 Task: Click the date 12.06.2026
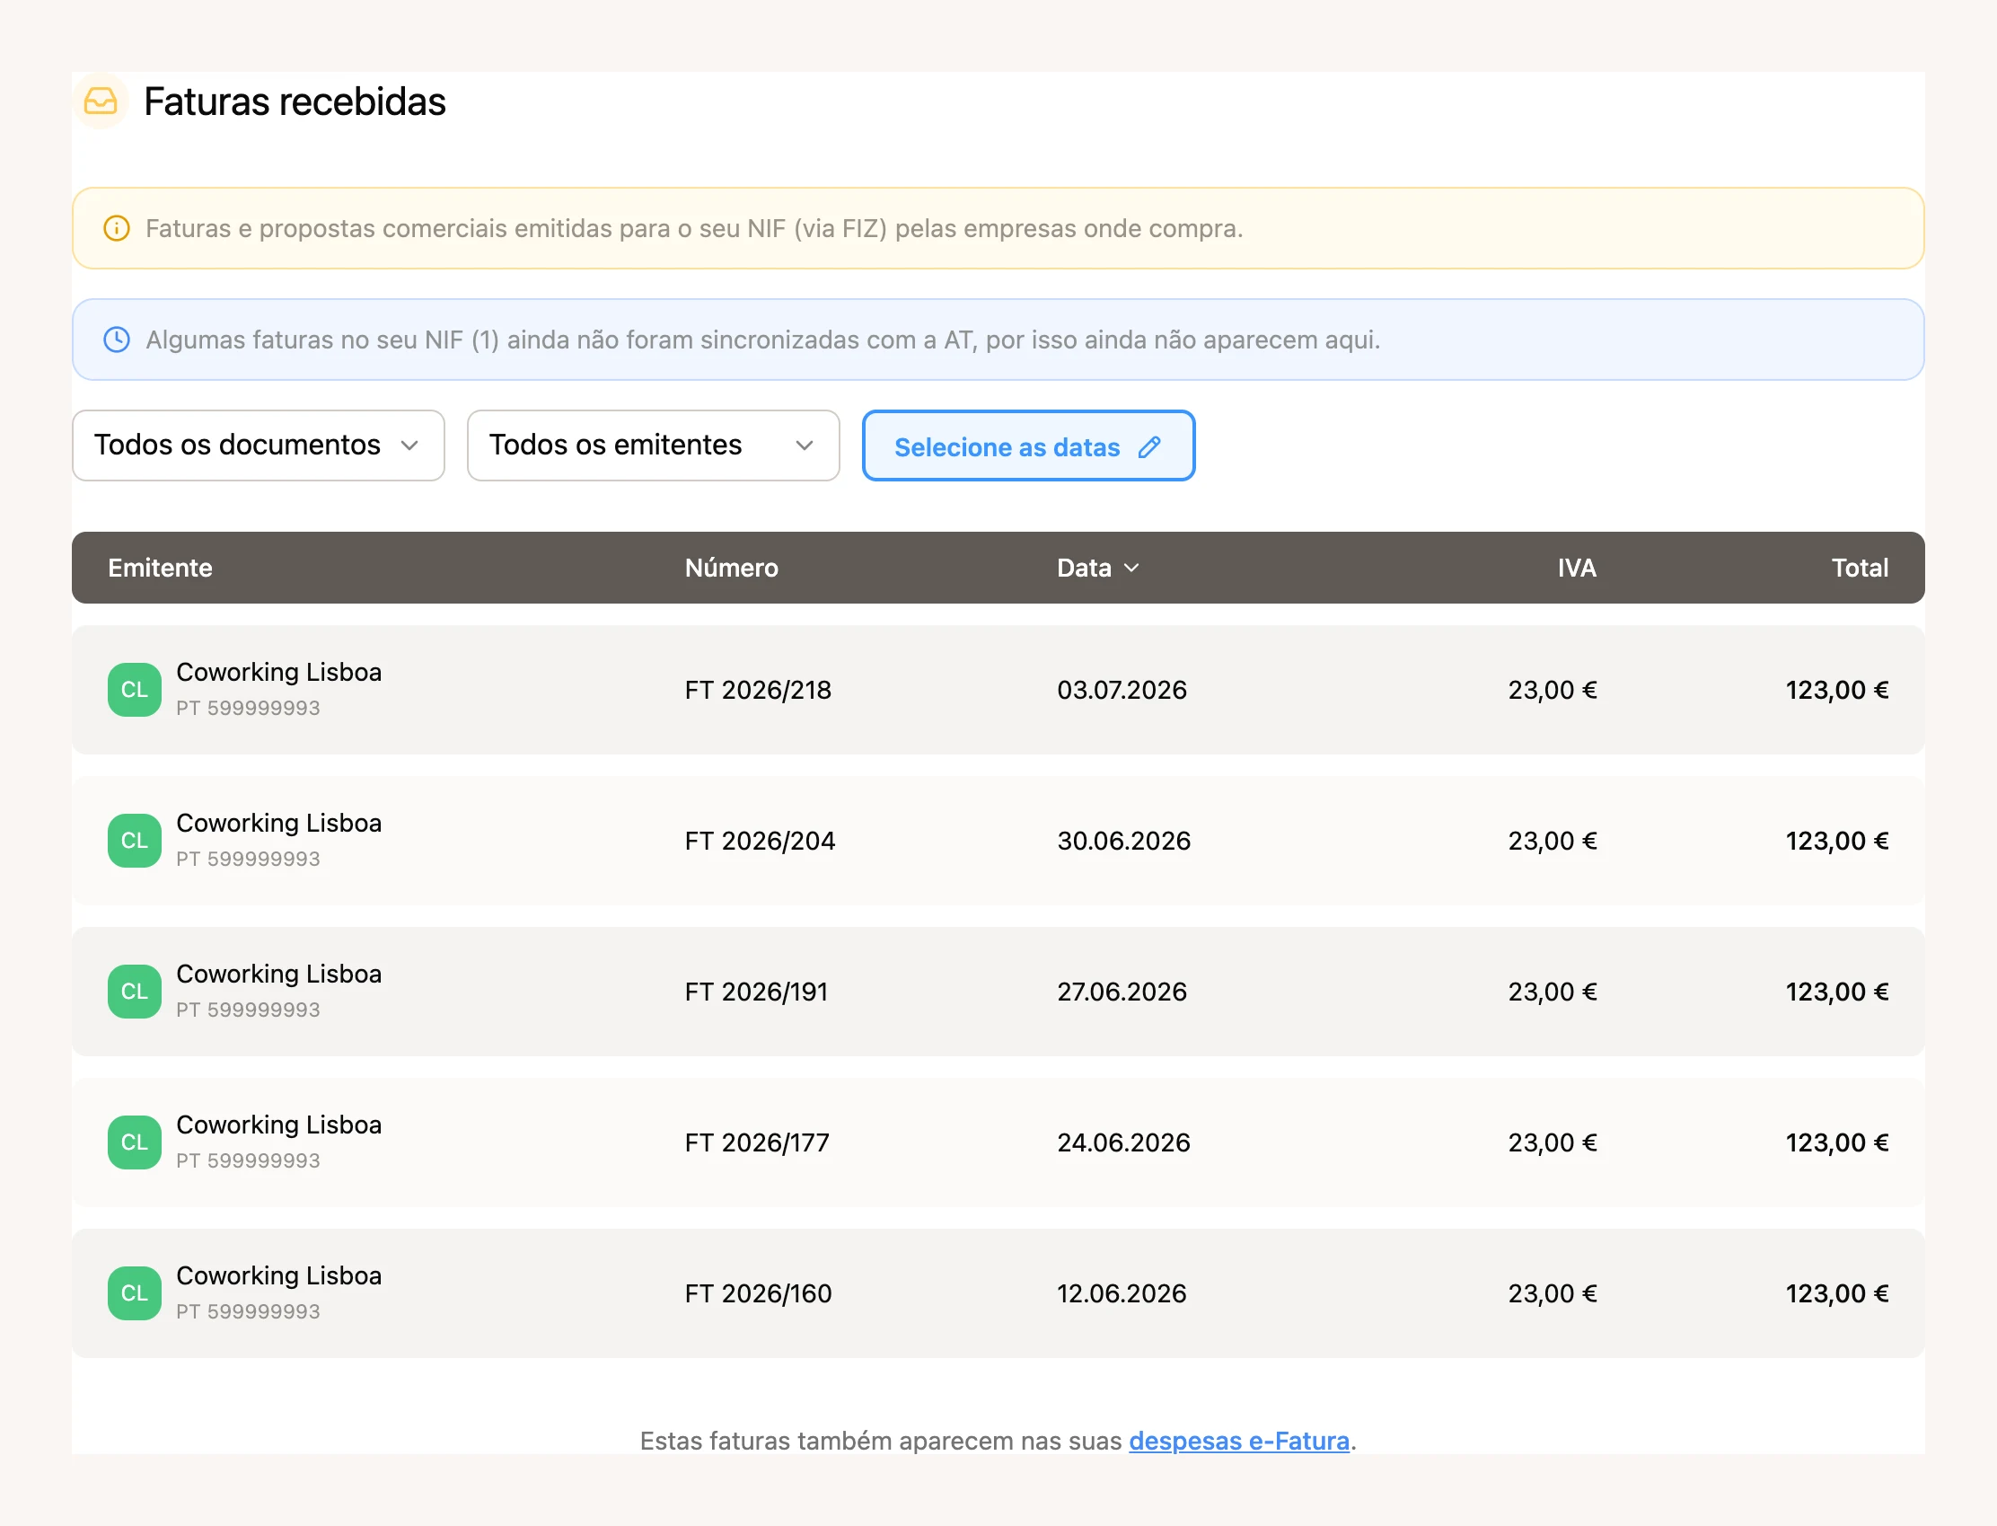pos(1122,1292)
